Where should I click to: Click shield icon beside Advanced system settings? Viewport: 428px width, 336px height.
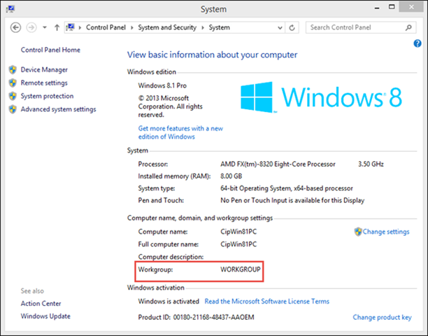pos(13,109)
